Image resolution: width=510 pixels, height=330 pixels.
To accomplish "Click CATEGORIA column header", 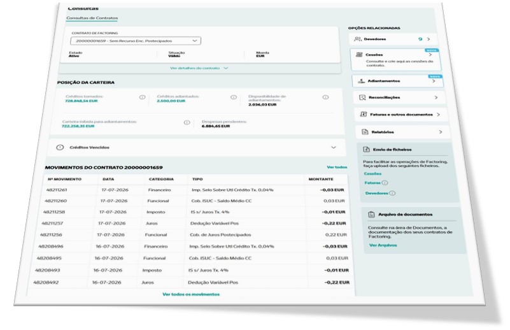I will tap(161, 179).
